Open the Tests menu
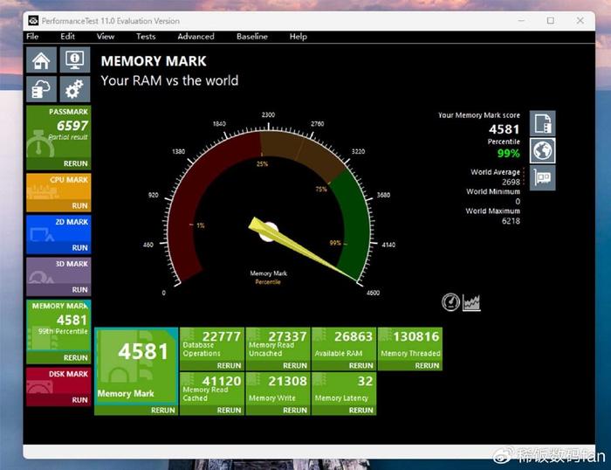Image resolution: width=611 pixels, height=470 pixels. (146, 37)
